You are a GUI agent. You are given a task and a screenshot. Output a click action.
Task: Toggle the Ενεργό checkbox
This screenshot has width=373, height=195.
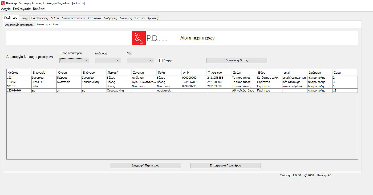(x=161, y=61)
